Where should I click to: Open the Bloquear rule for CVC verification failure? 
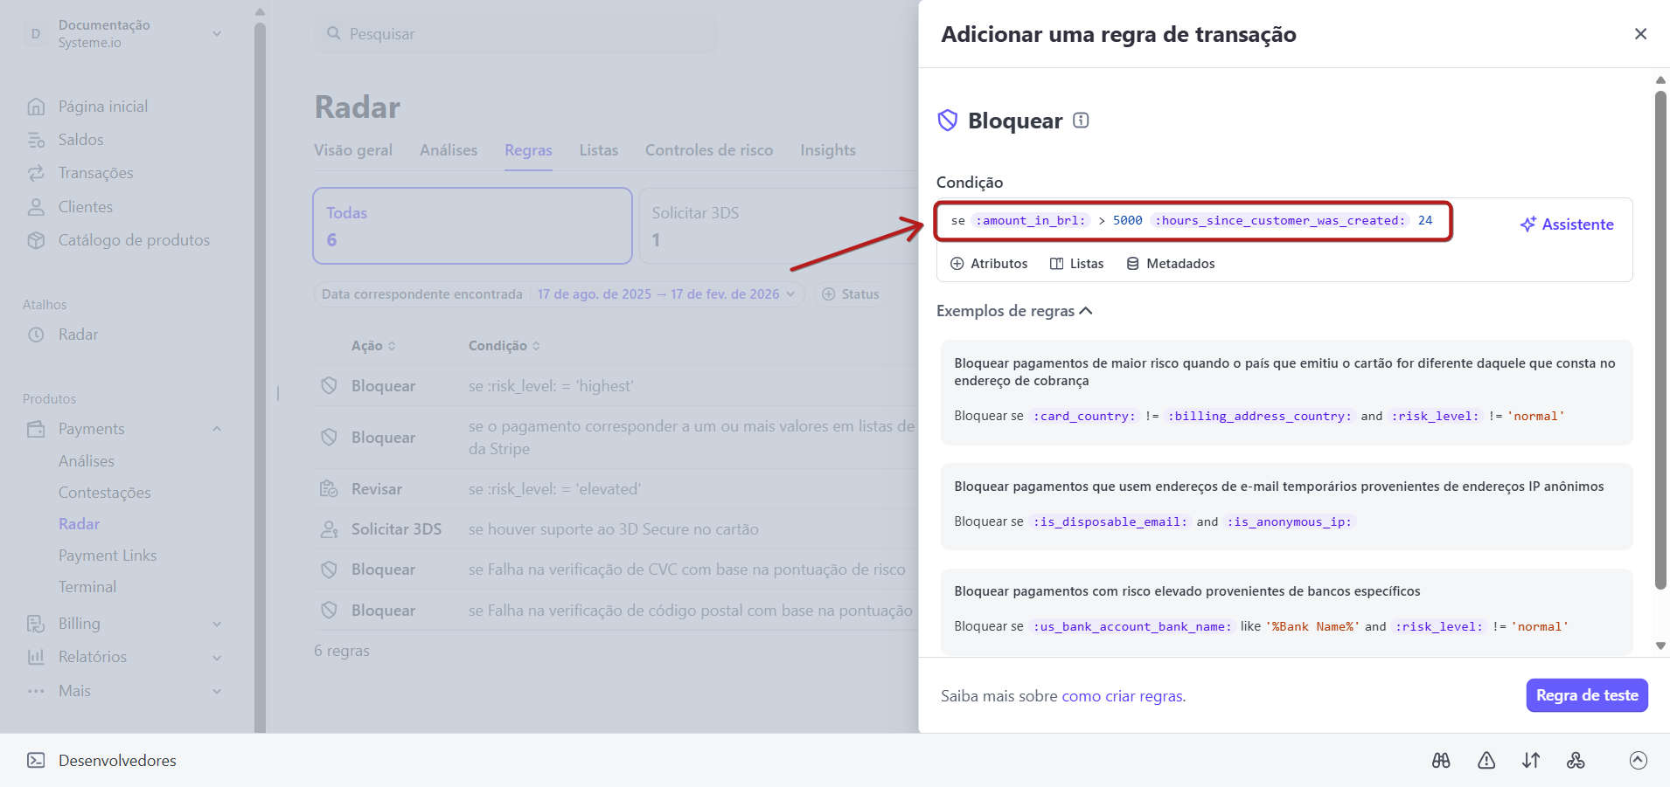[616, 570]
